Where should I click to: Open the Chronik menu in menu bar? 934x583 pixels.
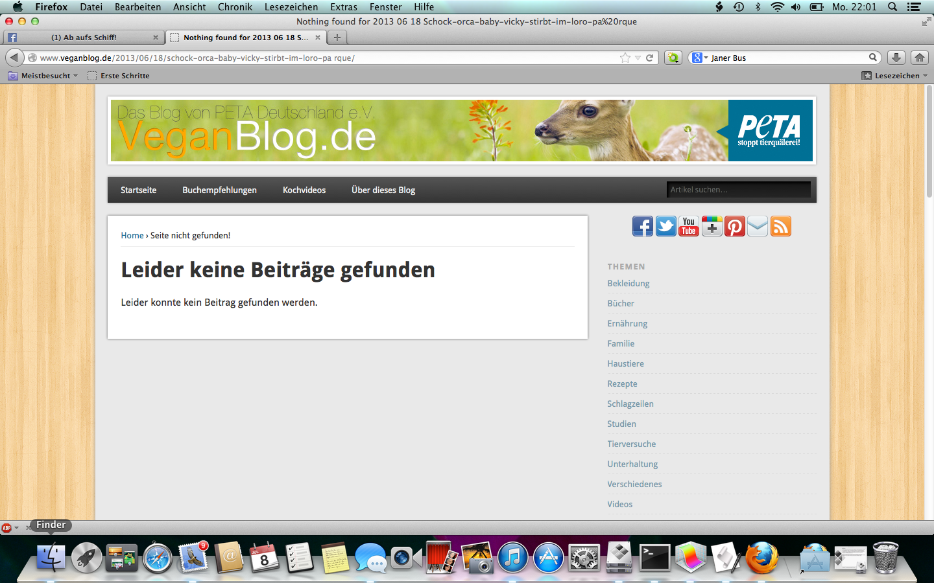pos(235,7)
